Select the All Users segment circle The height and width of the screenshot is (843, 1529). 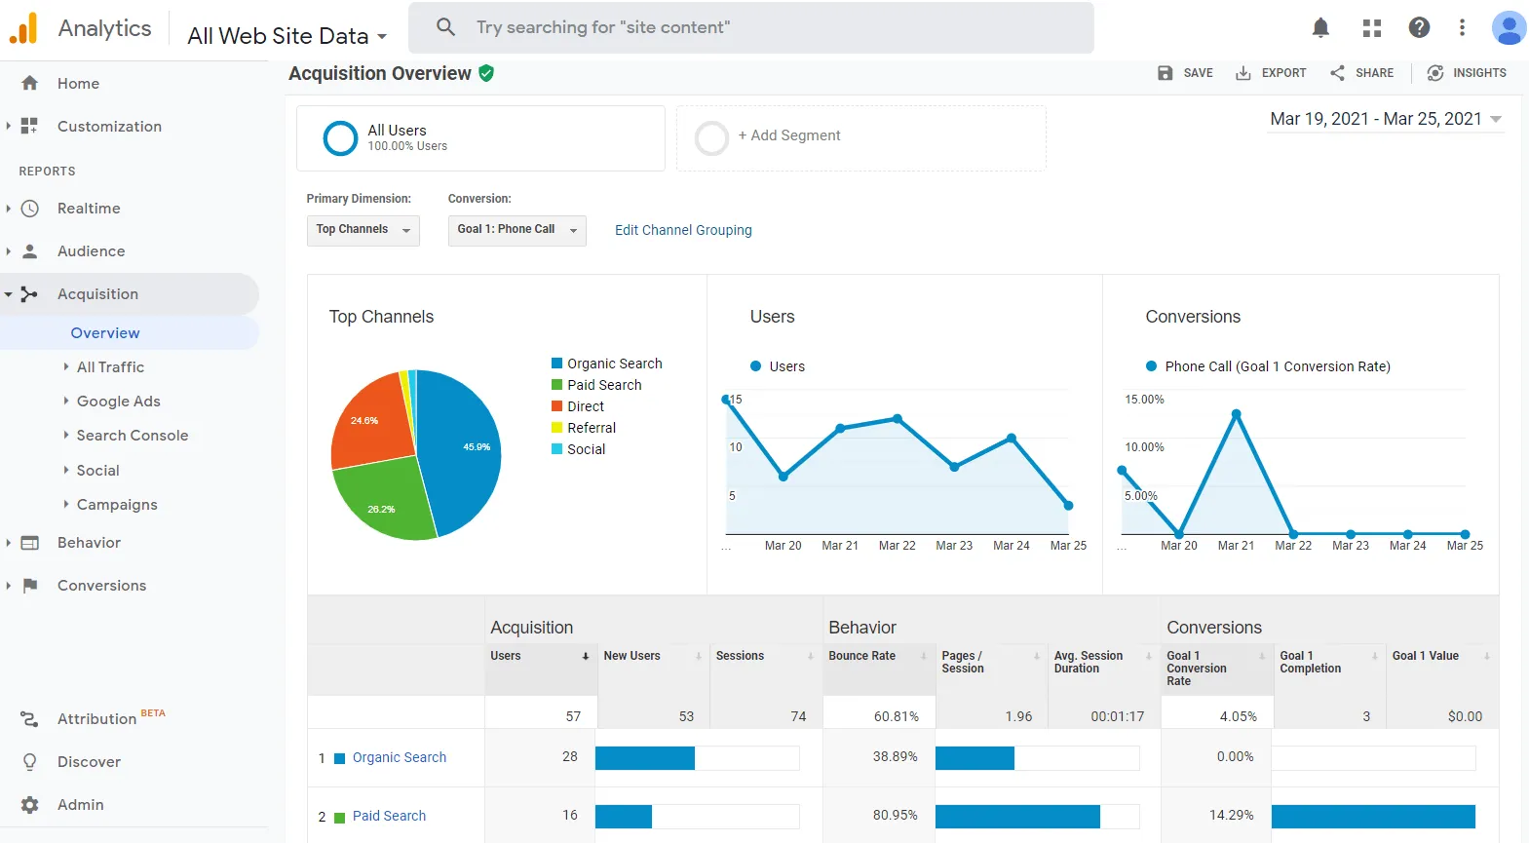pos(340,138)
